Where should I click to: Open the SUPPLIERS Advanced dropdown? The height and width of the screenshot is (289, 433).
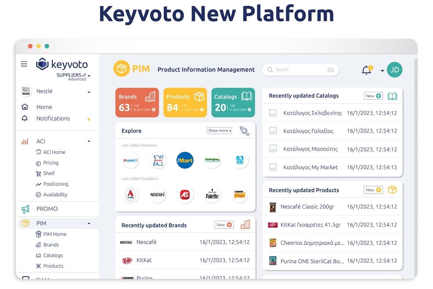89,76
